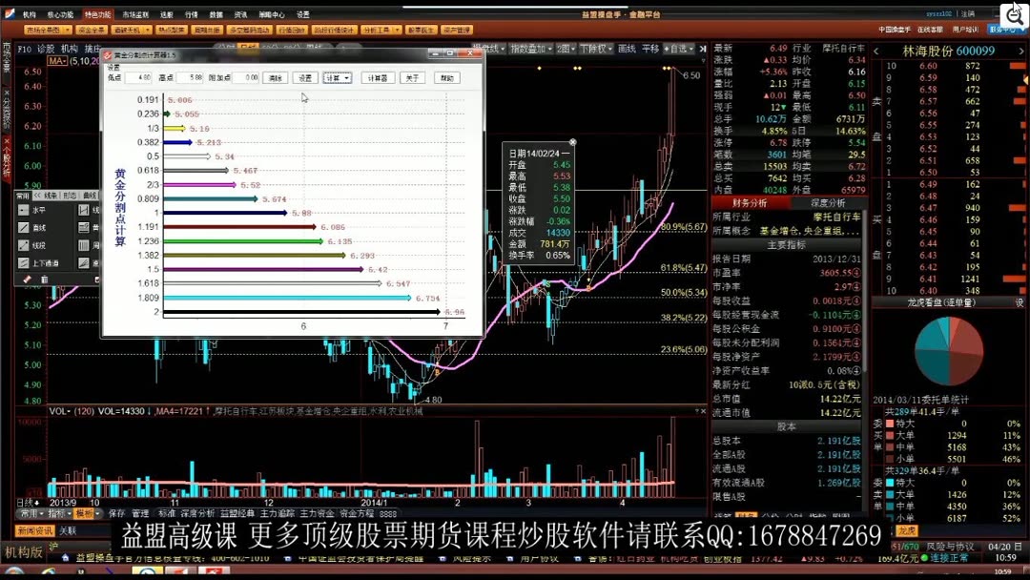The height and width of the screenshot is (580, 1030).
Task: Switch to the 深度分析 tab
Action: coord(828,201)
